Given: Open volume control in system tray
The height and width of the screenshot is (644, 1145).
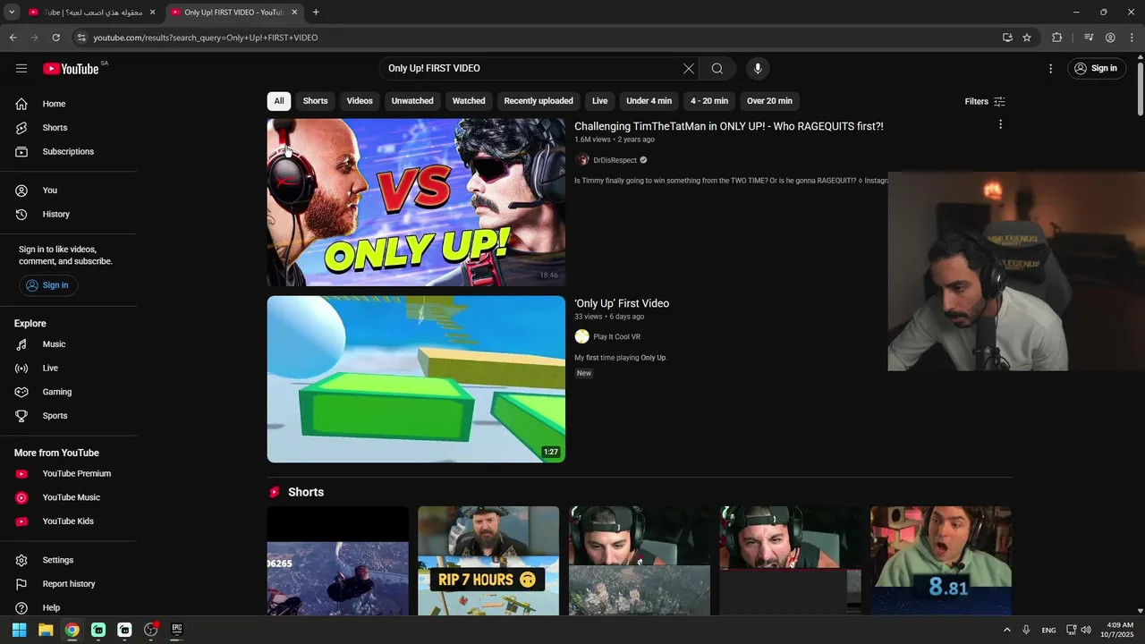Looking at the screenshot, I should tap(1086, 630).
